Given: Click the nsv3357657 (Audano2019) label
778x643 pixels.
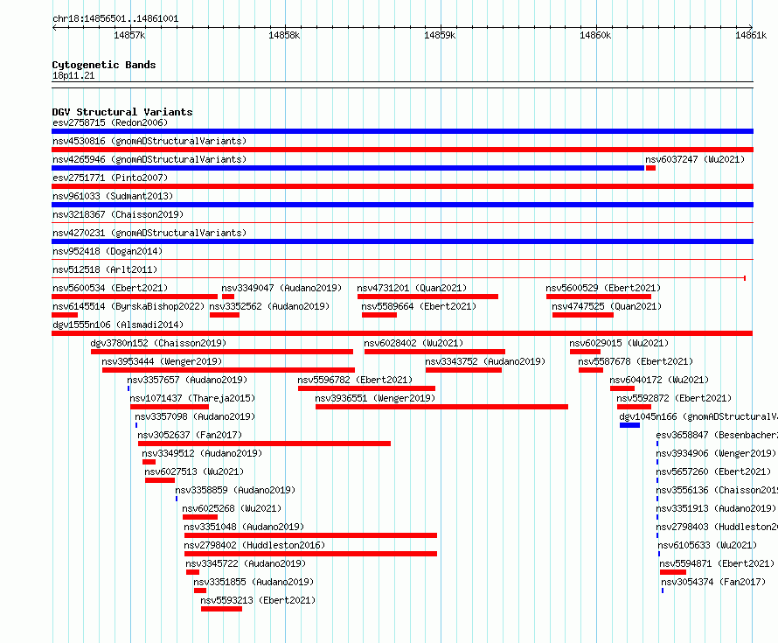Looking at the screenshot, I should pos(187,380).
